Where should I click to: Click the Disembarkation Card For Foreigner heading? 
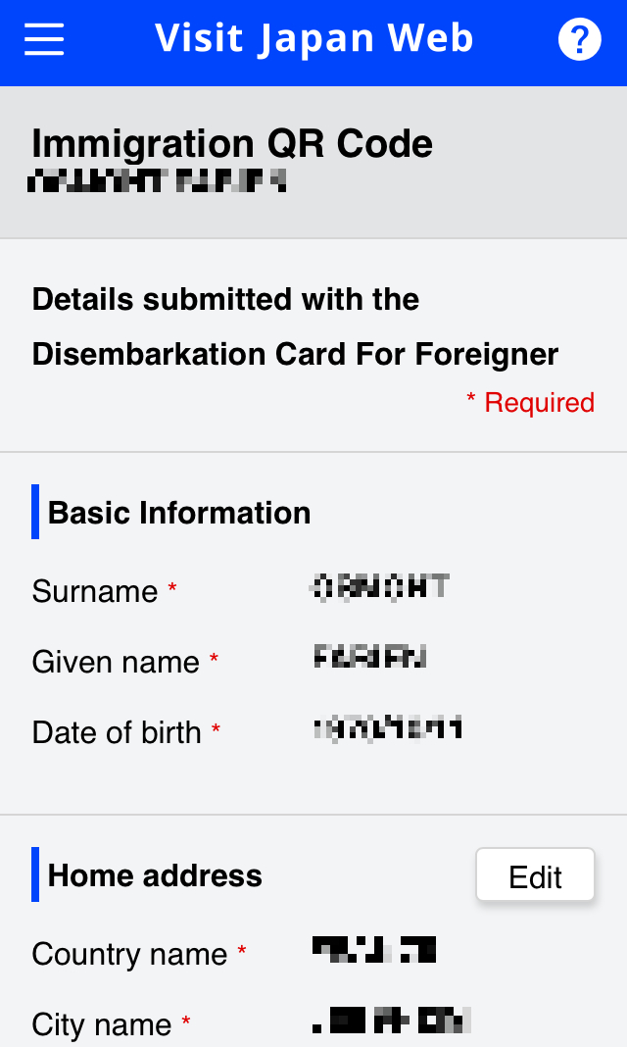coord(295,326)
